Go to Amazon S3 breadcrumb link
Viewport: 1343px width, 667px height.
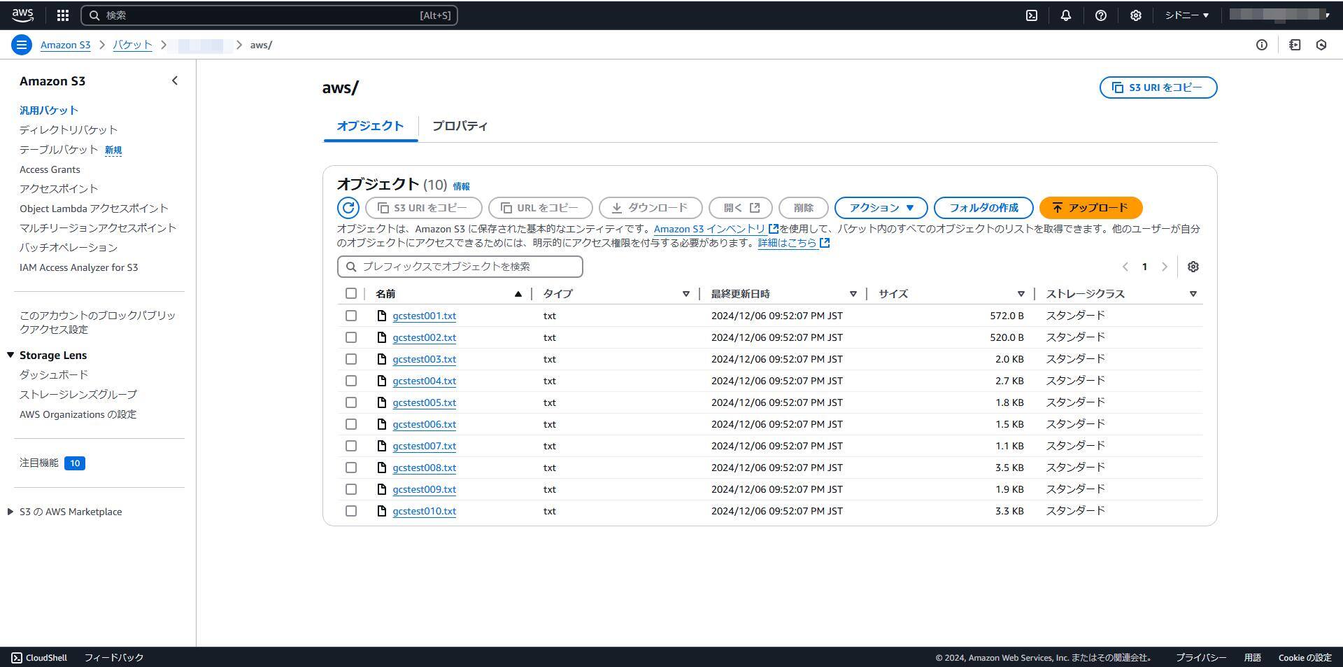coord(66,45)
